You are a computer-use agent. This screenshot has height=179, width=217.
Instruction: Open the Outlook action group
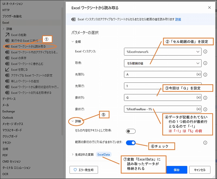click(8, 118)
